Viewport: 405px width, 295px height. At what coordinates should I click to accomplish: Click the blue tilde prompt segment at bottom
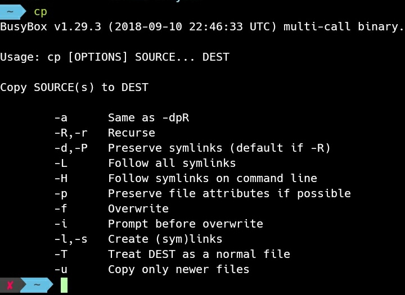coord(37,285)
